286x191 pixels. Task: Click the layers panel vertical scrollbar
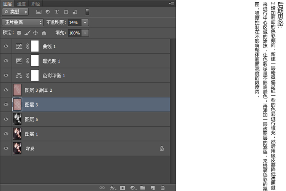(x=173, y=111)
